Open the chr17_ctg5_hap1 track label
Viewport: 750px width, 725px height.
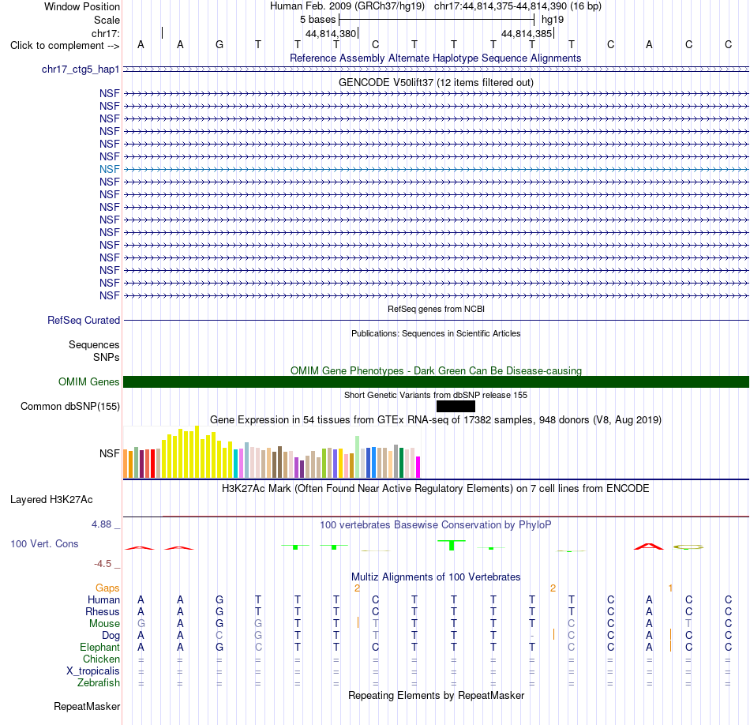(x=81, y=69)
